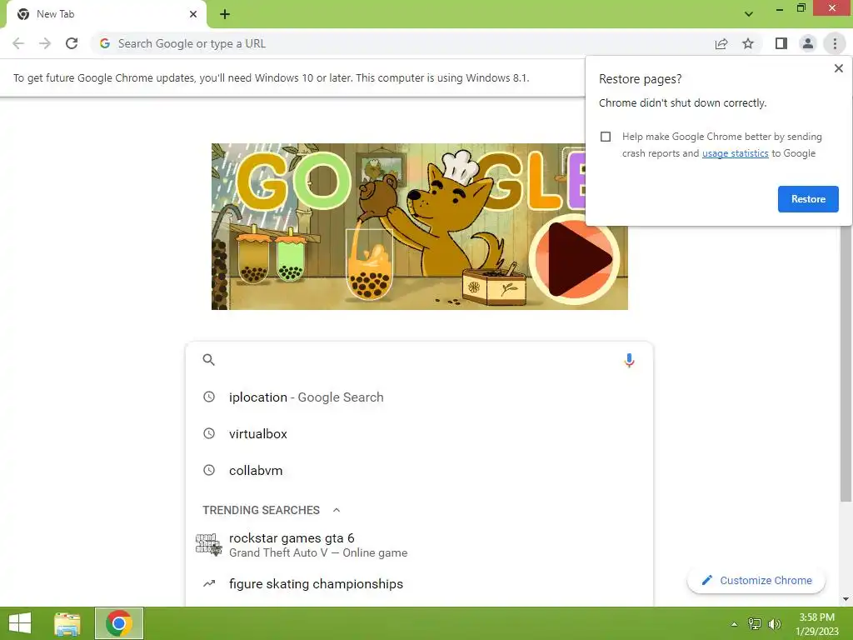
Task: Click the Google G icon in address bar
Action: click(105, 43)
